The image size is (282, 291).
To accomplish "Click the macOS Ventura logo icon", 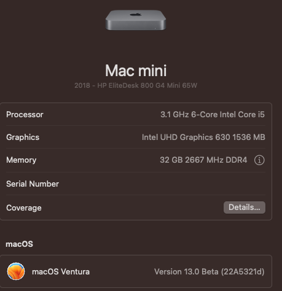I will tap(16, 271).
